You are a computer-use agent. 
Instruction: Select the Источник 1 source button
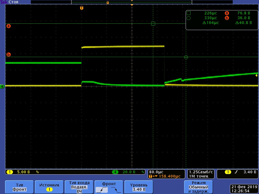tap(49, 187)
